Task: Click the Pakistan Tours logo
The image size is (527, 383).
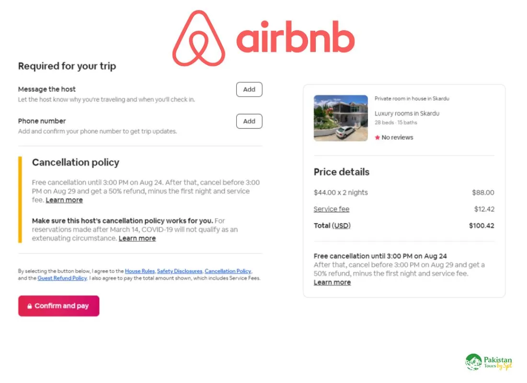Action: point(488,362)
